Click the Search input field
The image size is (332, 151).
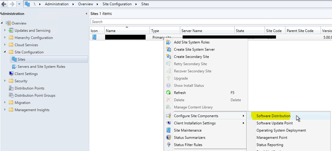[x=207, y=22]
